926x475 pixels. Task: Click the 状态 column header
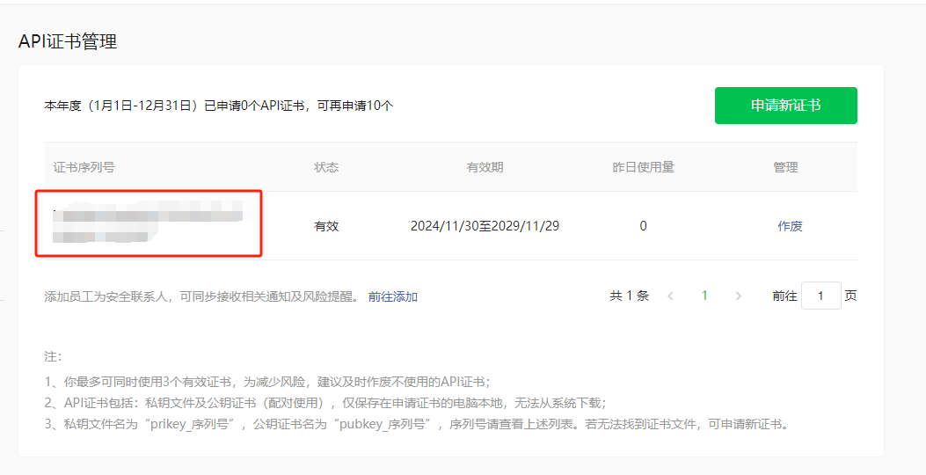pos(326,167)
